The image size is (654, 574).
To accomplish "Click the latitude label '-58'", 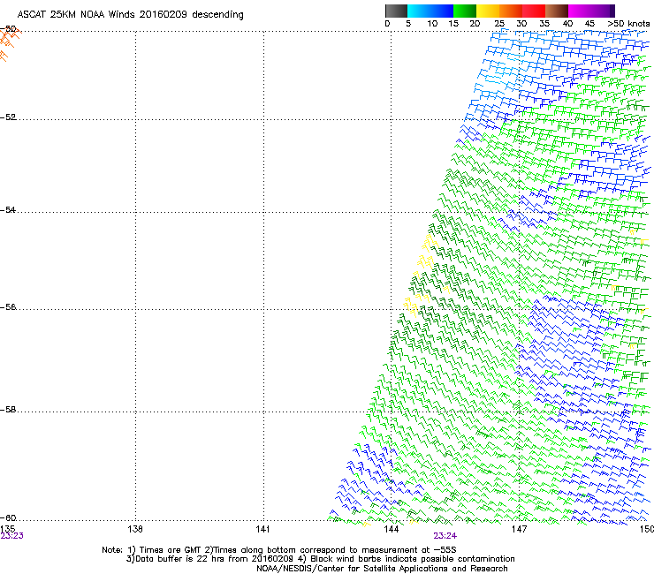I will click(x=8, y=410).
